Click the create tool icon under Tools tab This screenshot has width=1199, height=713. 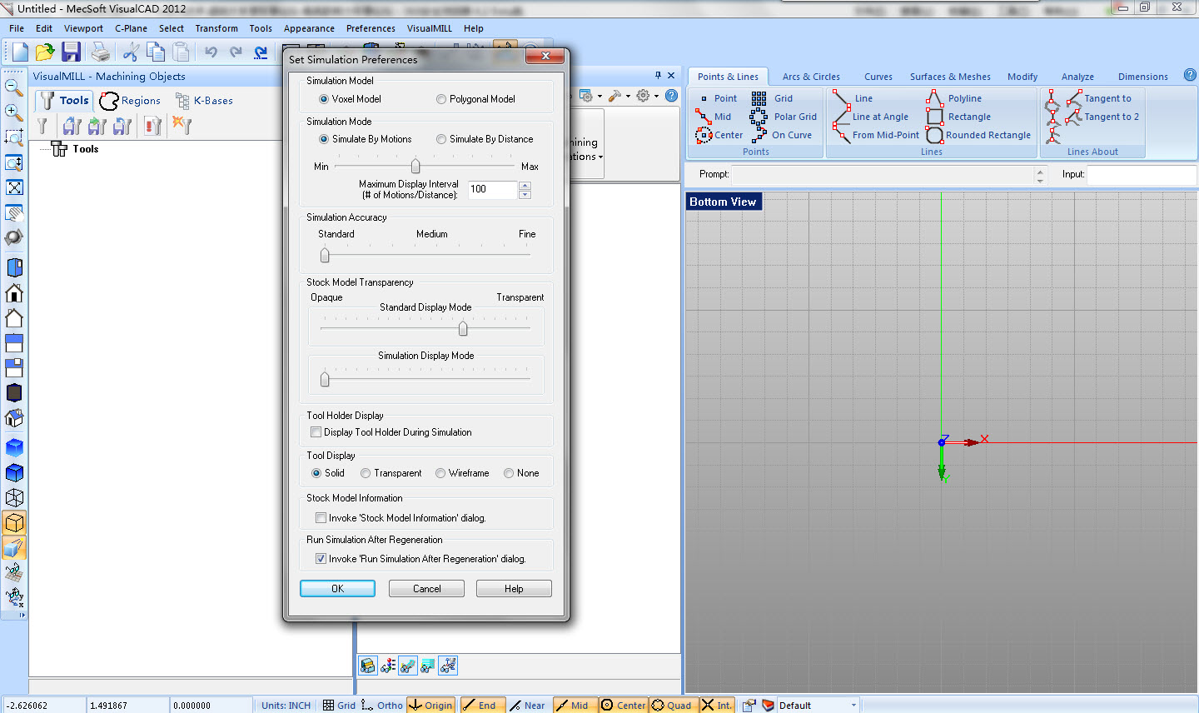pos(42,126)
